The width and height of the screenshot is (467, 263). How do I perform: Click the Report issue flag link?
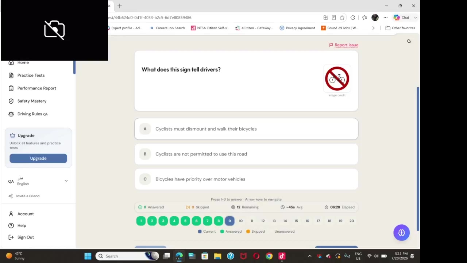(x=344, y=45)
